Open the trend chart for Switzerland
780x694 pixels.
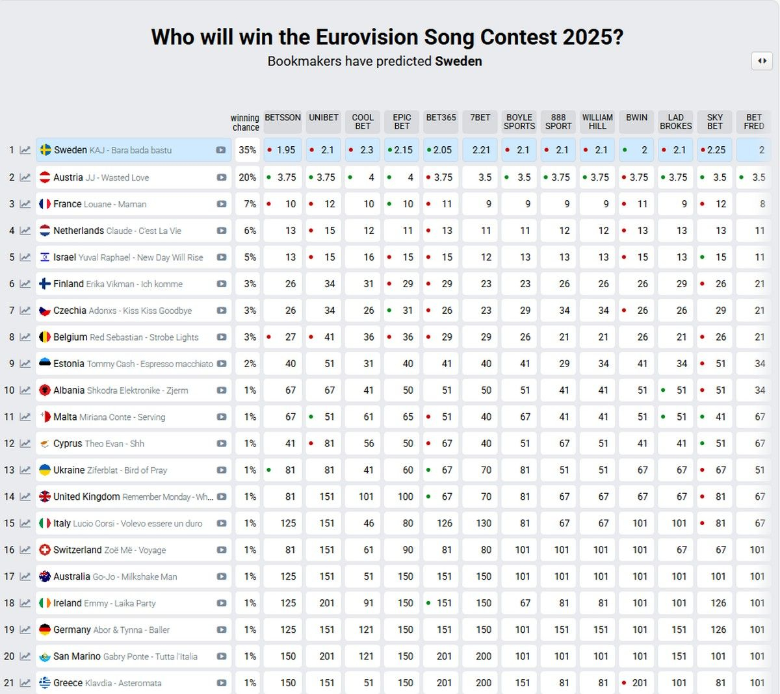click(25, 550)
